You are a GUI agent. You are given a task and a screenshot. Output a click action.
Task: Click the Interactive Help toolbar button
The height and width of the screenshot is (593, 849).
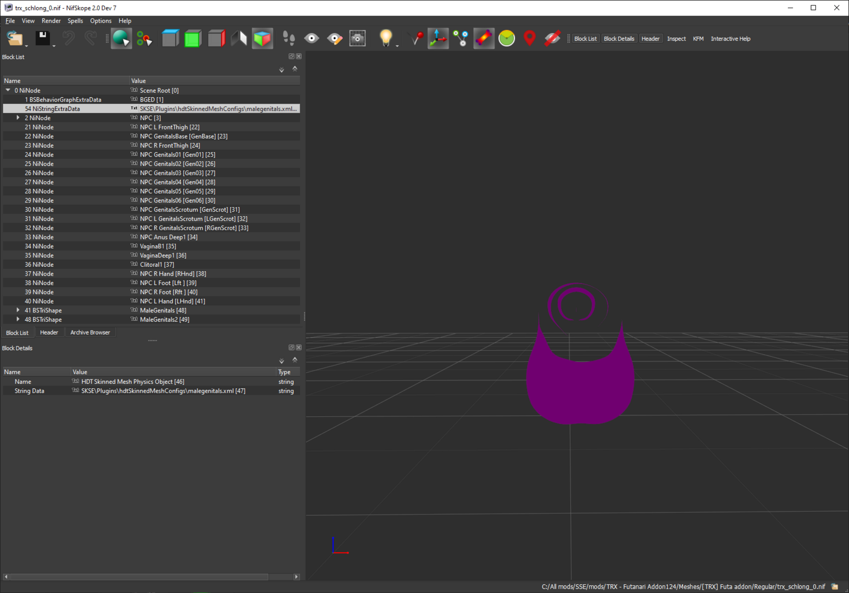[x=730, y=38]
